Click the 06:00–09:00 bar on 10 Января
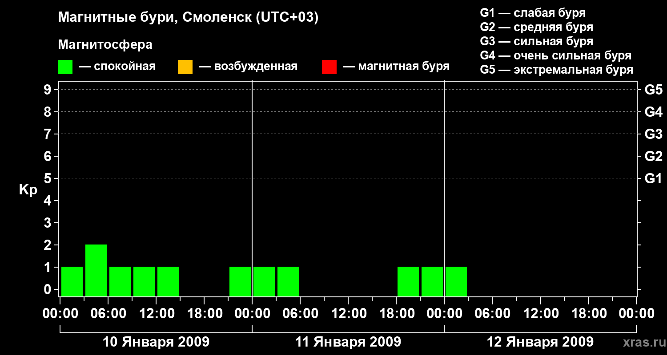This screenshot has width=667, height=355. click(120, 281)
